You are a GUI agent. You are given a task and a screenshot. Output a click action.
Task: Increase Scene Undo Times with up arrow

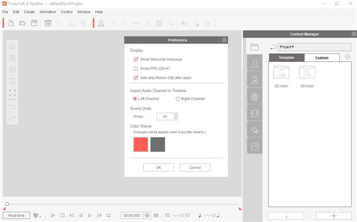pyautogui.click(x=176, y=114)
